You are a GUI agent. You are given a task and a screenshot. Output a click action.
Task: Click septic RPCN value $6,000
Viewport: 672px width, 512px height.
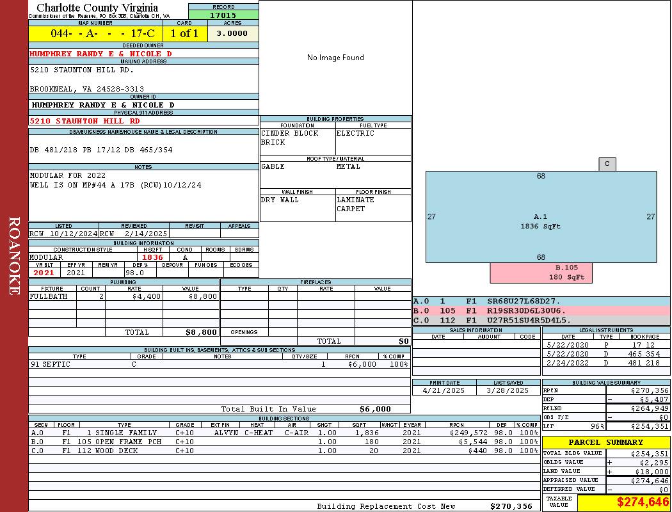coord(362,364)
